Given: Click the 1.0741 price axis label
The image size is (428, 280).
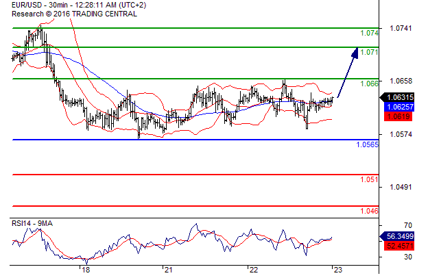Looking at the screenshot, I should (401, 28).
